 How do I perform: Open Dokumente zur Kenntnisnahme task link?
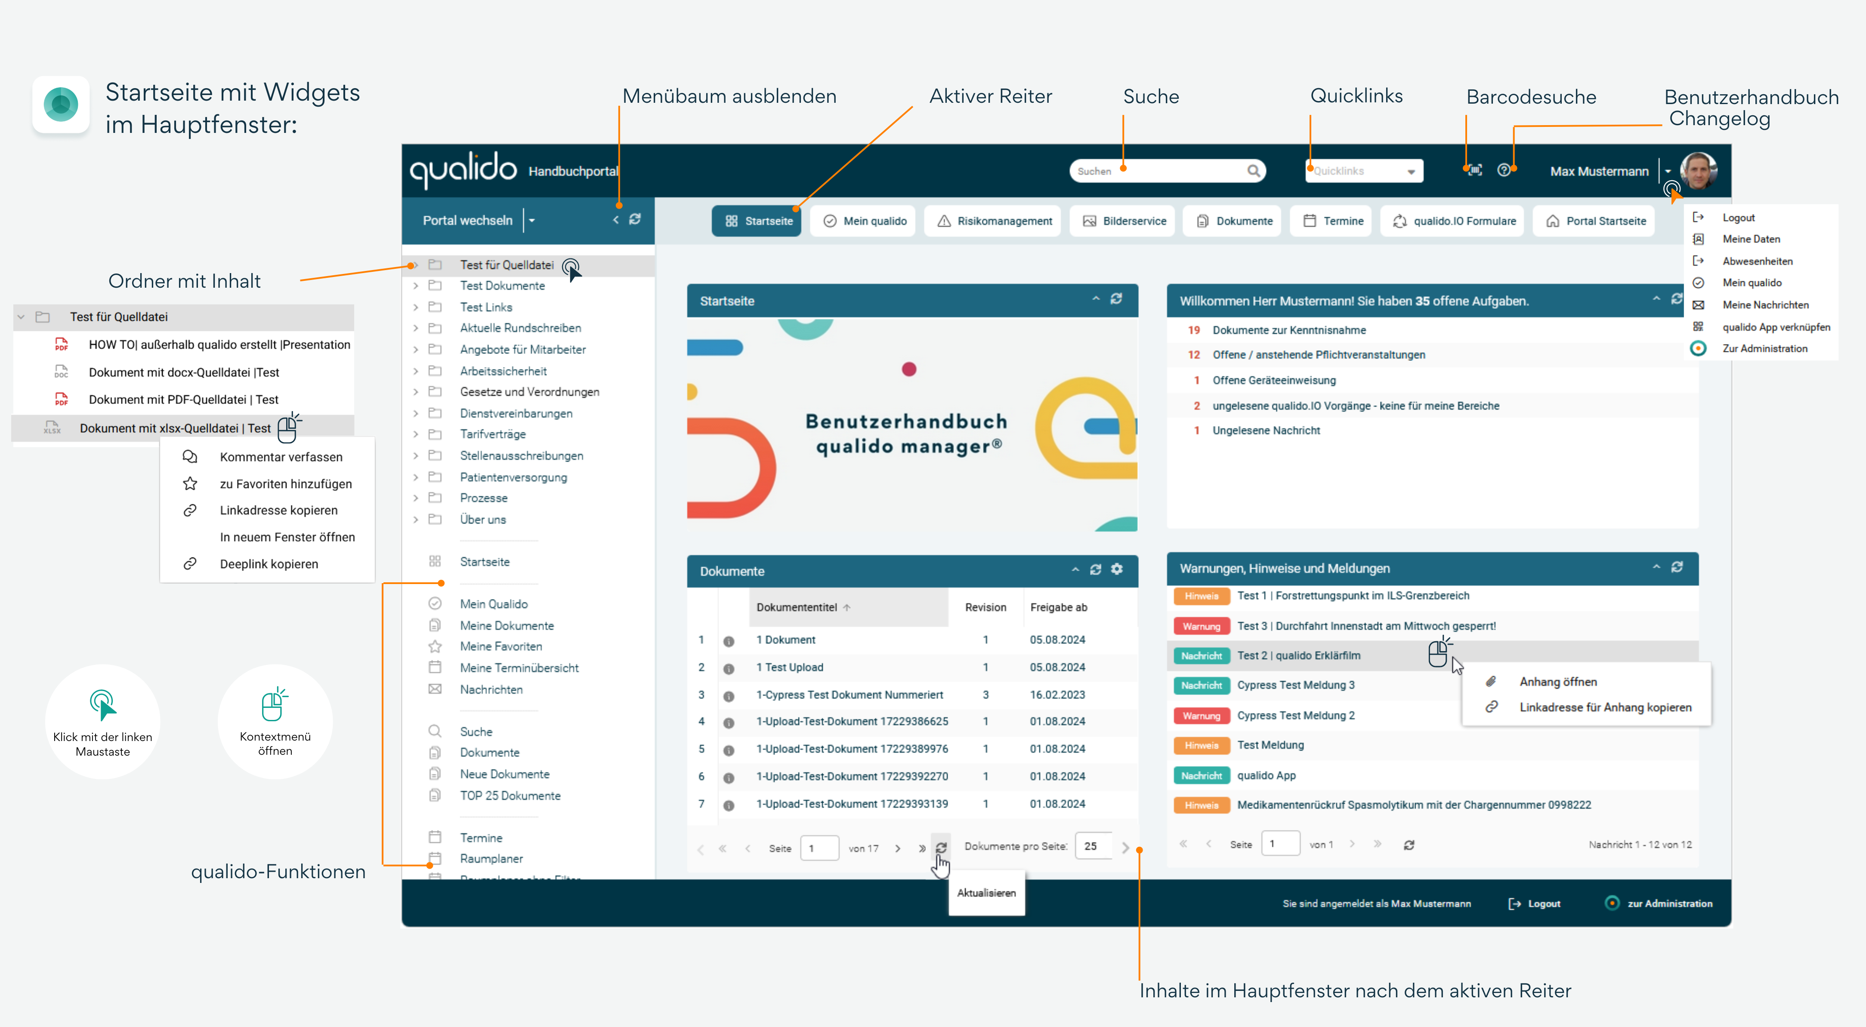[x=1288, y=330]
